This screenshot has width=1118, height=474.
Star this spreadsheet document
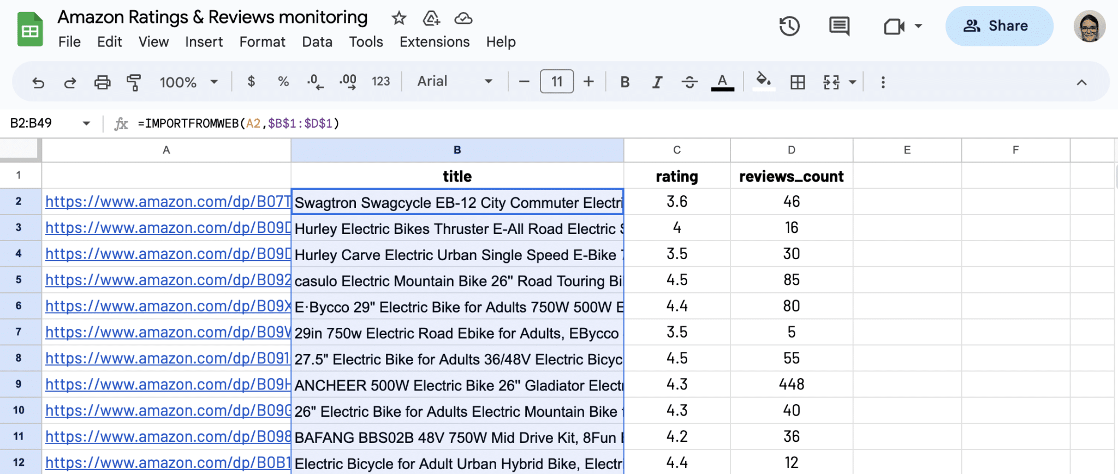click(x=399, y=19)
